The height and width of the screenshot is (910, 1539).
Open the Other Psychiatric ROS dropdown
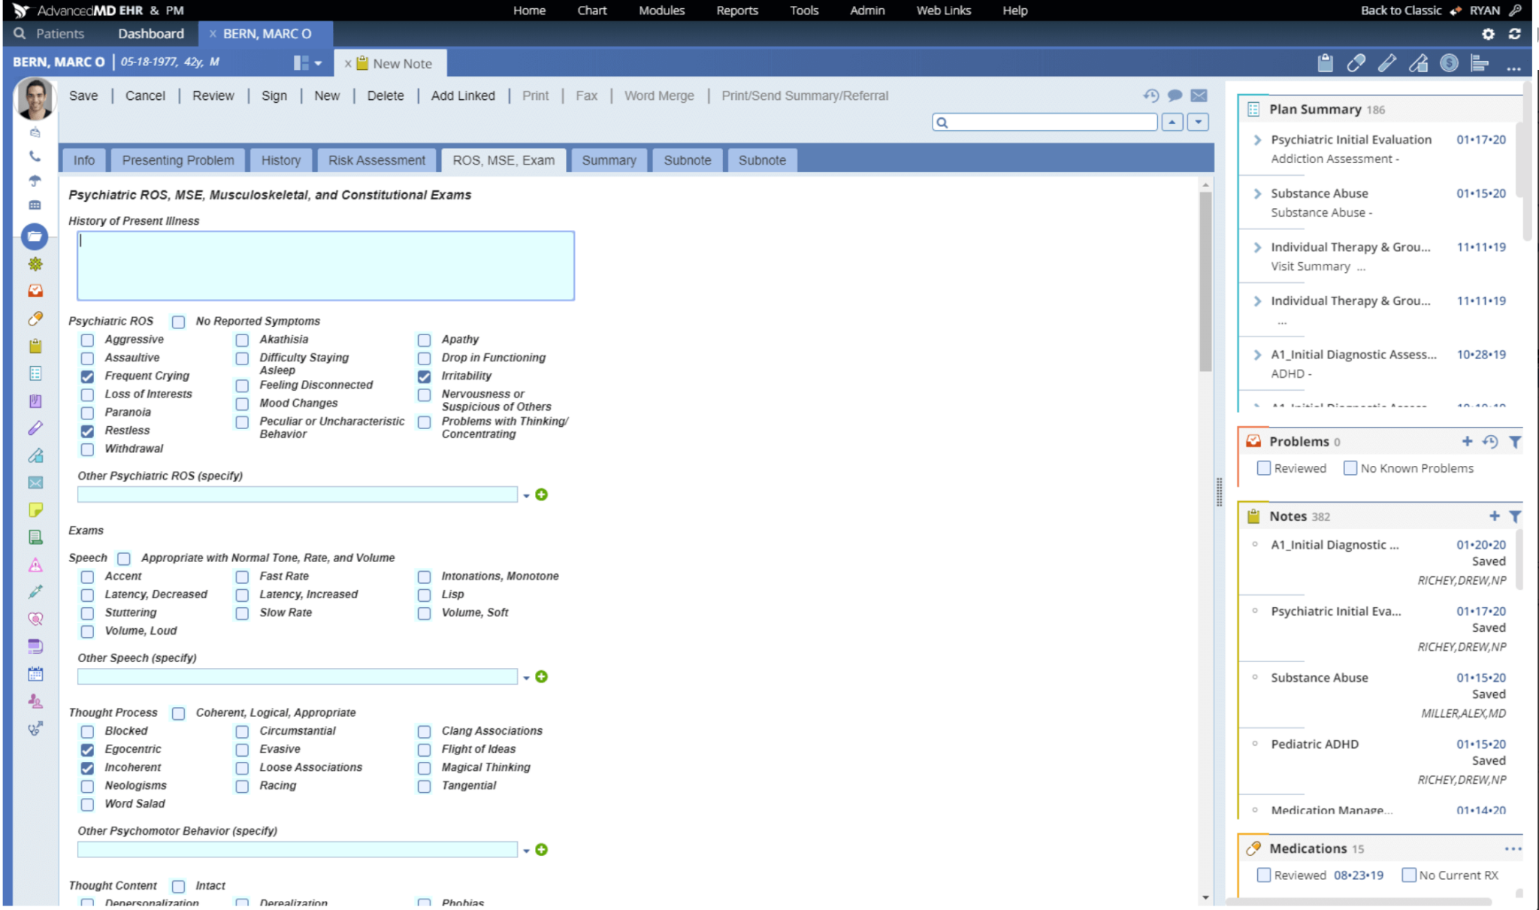(x=525, y=495)
